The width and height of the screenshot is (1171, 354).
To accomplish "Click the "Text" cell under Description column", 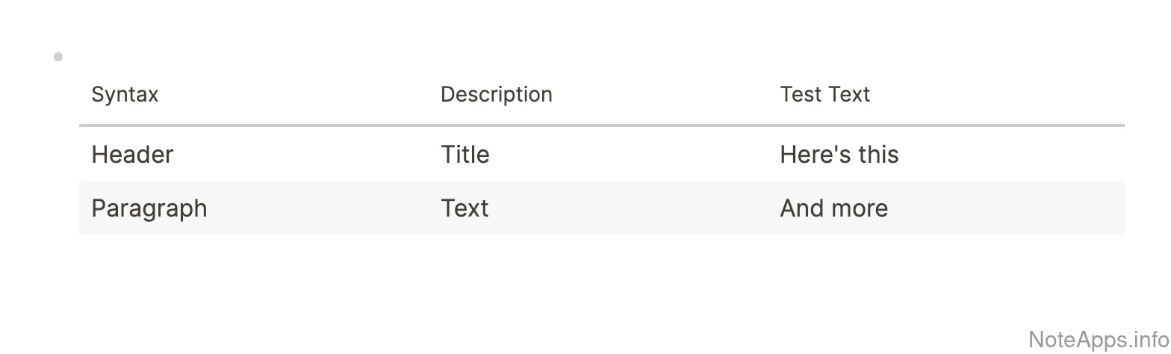I will pos(465,208).
